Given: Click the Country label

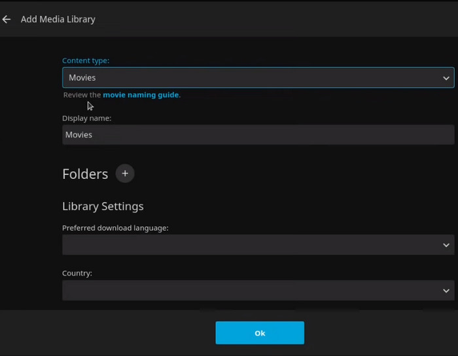Looking at the screenshot, I should (77, 273).
